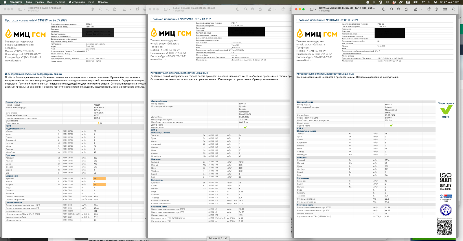Click support@oiltest.ru link in KIXX window
463x241 pixels.
coord(24,45)
